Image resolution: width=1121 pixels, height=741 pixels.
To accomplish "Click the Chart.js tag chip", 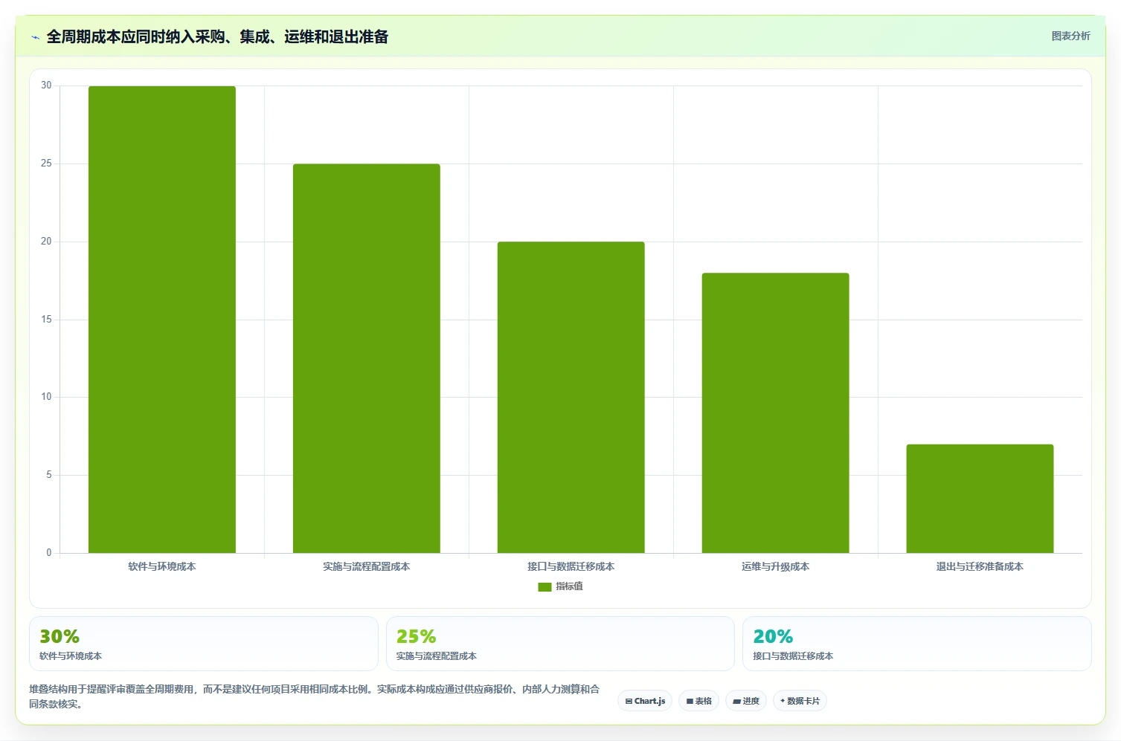I will [645, 701].
